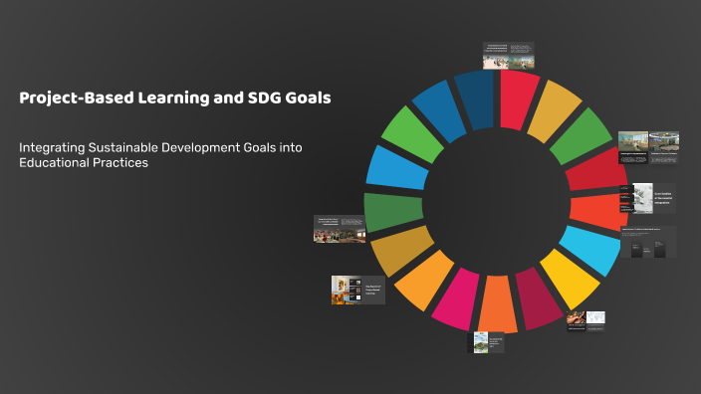The width and height of the screenshot is (701, 394).
Task: Open the thumbnail showing hands and a world map
Action: point(585,321)
